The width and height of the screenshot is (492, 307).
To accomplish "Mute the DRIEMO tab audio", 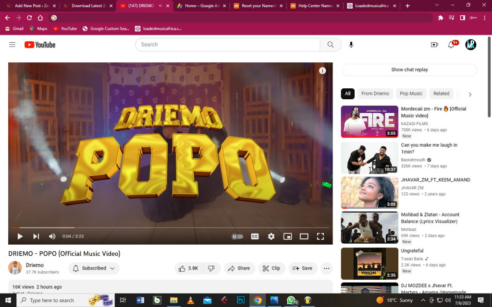I will (x=160, y=6).
